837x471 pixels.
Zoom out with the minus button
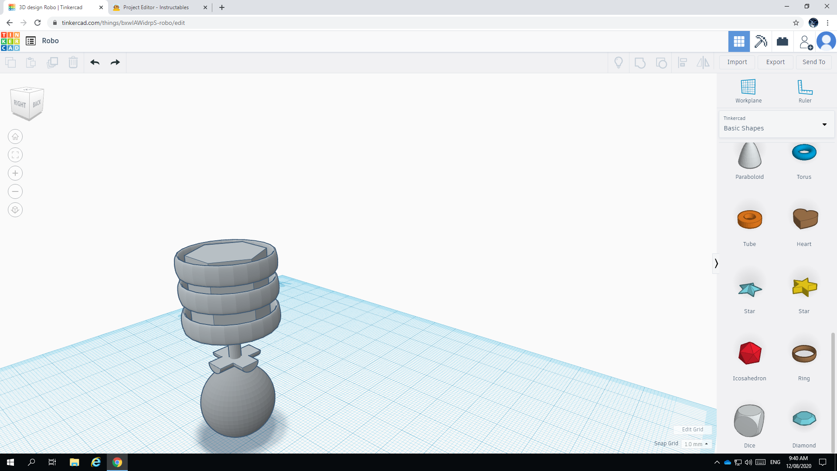(x=15, y=192)
